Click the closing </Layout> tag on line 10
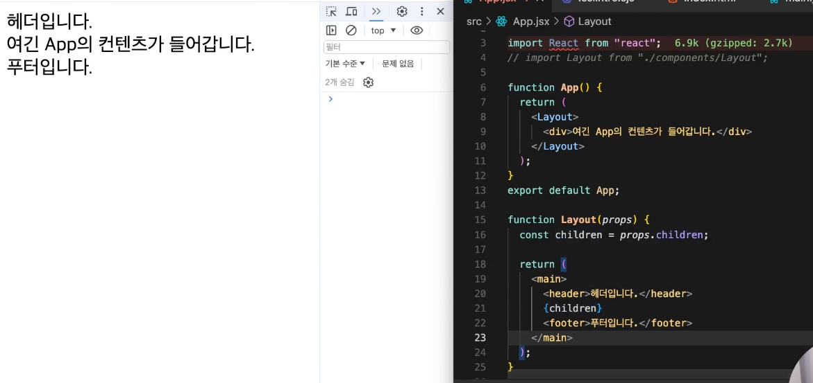The height and width of the screenshot is (383, 813). click(558, 146)
